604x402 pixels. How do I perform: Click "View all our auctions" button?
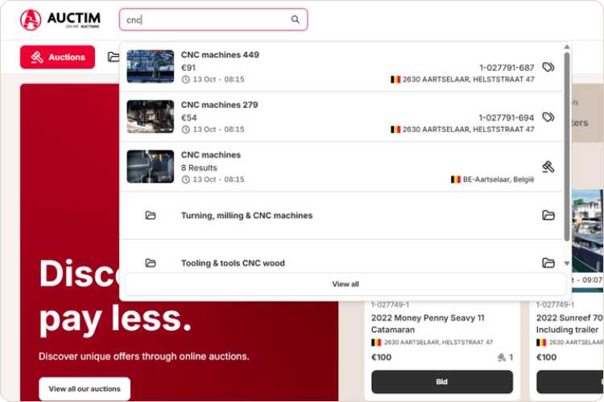(85, 388)
